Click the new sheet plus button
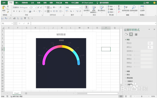 click(x=26, y=93)
